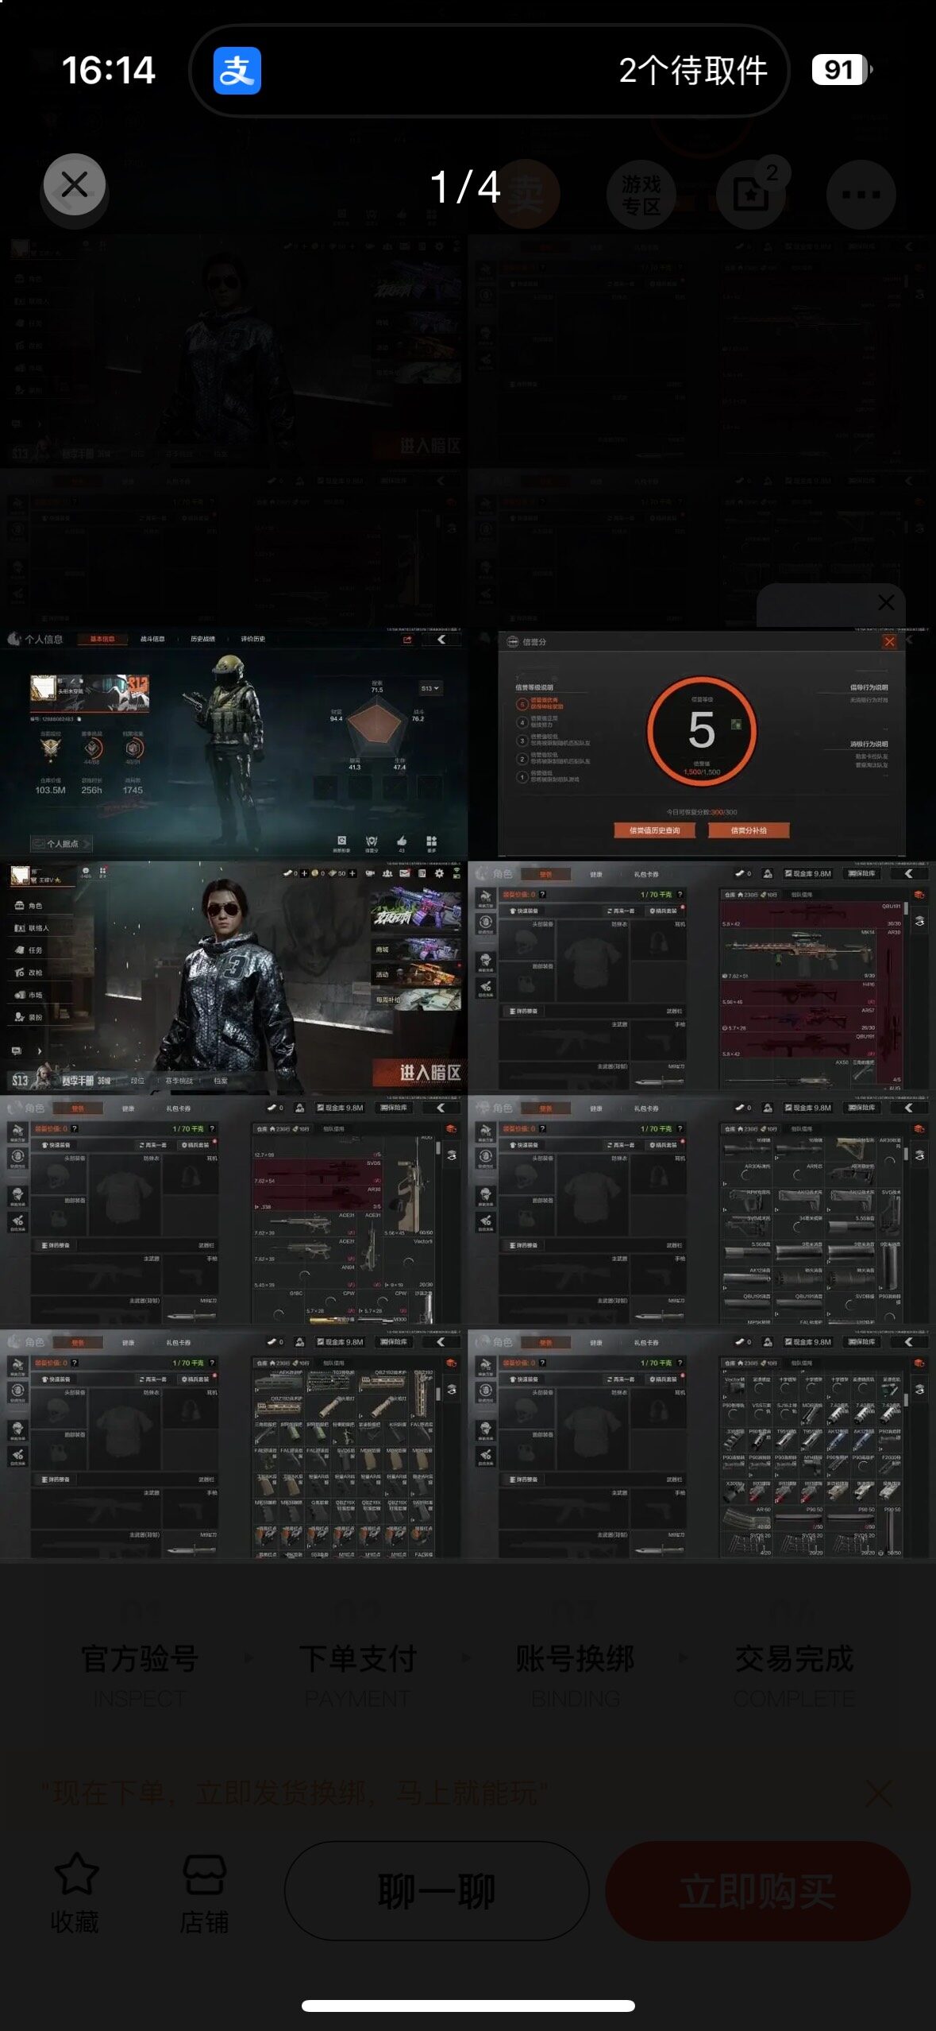The image size is (936, 2031).
Task: Open the mail envelope icon in lobby screenshot
Action: coord(405,873)
